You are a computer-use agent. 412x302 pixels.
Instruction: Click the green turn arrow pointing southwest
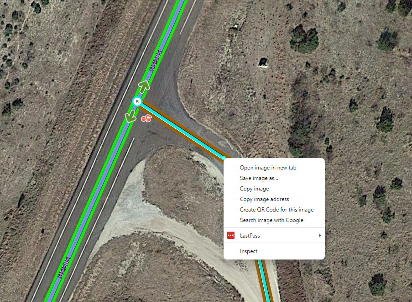(x=130, y=116)
